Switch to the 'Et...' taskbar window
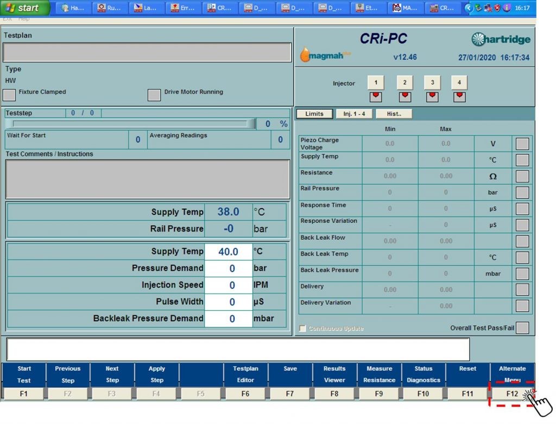This screenshot has height=424, width=556. 368,8
